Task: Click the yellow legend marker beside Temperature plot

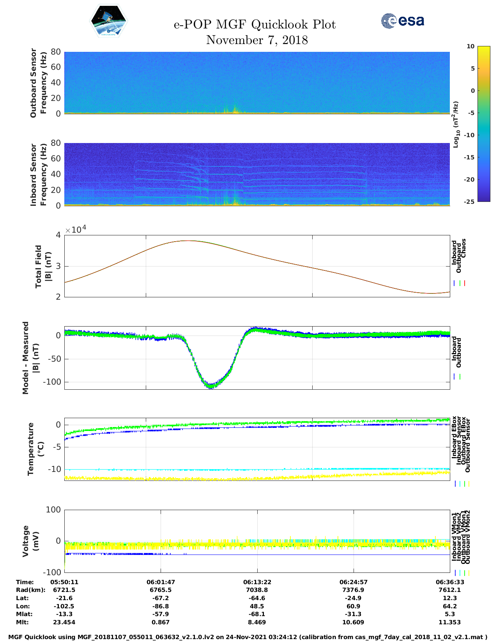Action: point(469,484)
